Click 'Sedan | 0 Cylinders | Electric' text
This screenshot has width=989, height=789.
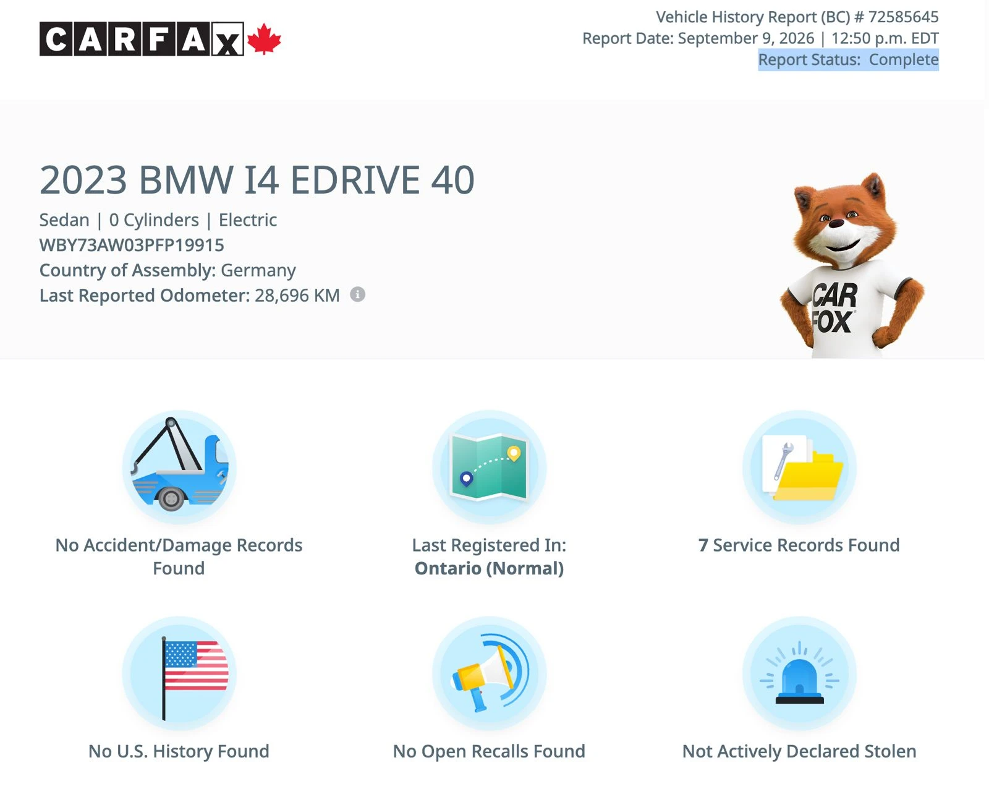pyautogui.click(x=158, y=220)
